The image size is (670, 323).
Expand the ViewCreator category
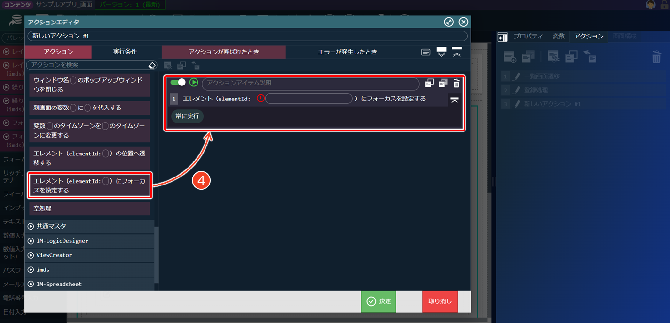[89, 255]
